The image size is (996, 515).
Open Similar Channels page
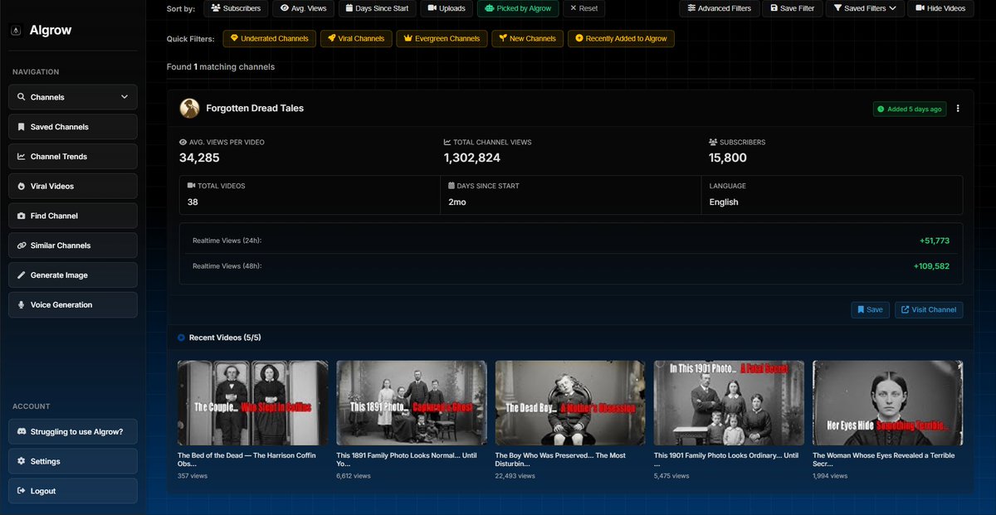point(73,245)
